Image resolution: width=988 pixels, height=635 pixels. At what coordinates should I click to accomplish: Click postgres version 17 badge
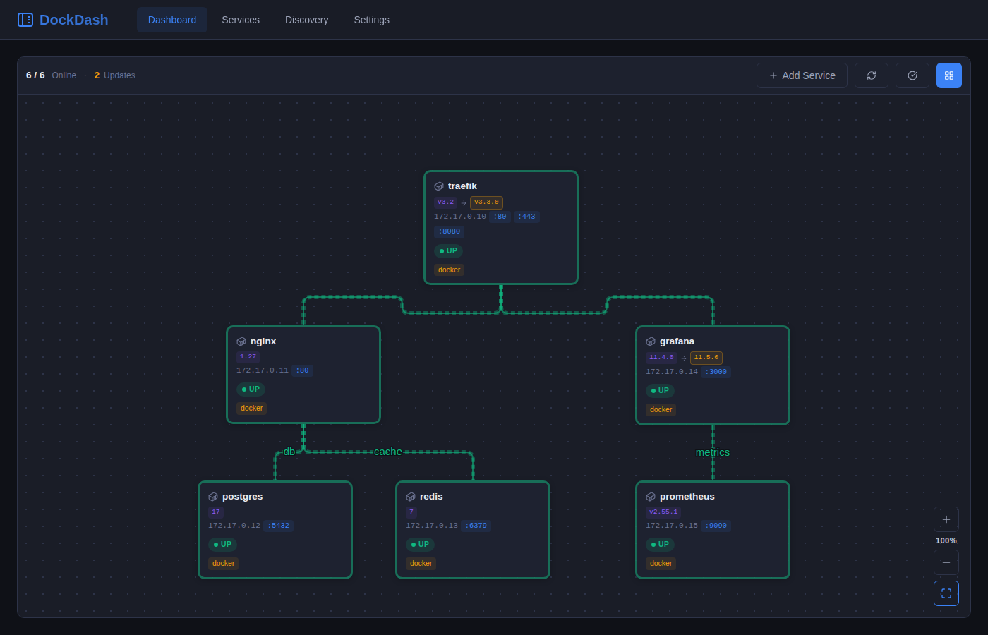(216, 512)
